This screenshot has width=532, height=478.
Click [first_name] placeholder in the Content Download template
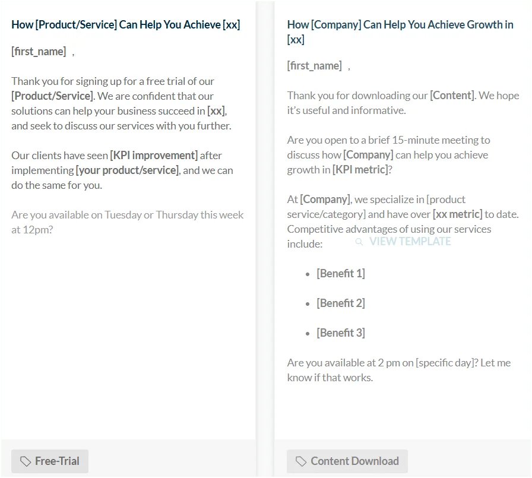[x=315, y=66]
